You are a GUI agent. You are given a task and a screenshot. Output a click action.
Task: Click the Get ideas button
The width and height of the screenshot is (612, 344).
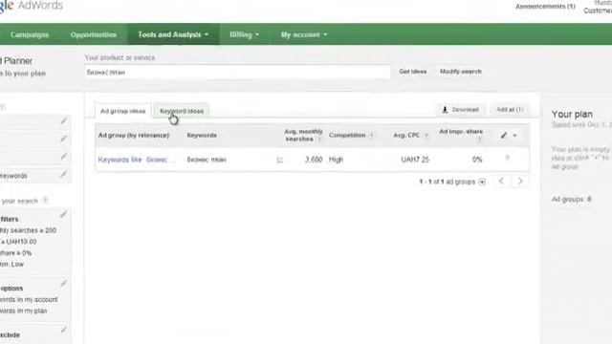pyautogui.click(x=412, y=72)
